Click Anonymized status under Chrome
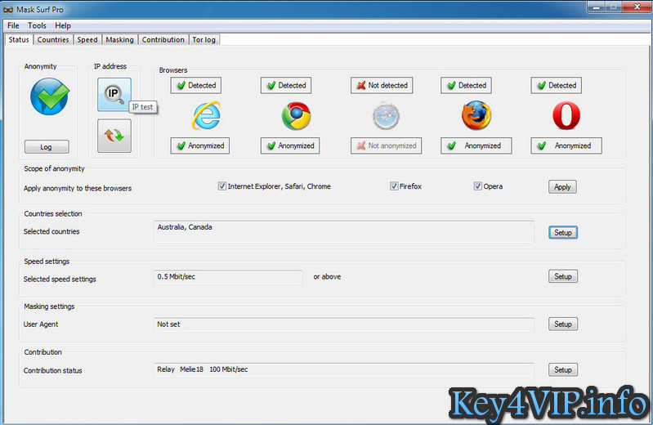Viewport: 653px width, 425px height. (290, 145)
